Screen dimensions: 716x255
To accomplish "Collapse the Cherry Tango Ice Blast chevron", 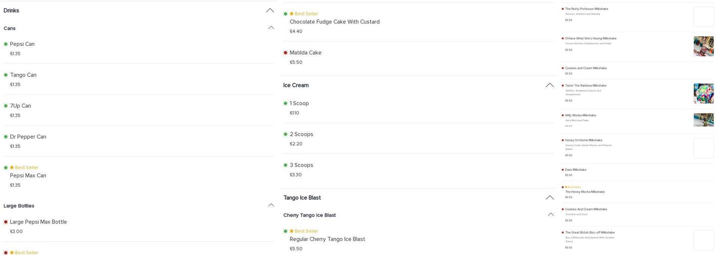I will pyautogui.click(x=551, y=214).
